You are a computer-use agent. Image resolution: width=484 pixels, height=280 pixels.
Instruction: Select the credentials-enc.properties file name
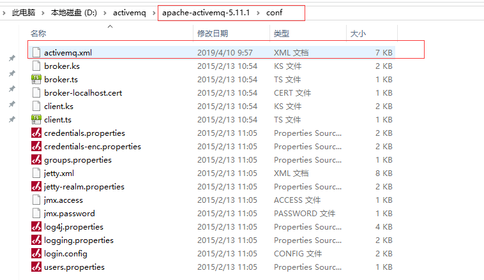pyautogui.click(x=93, y=147)
